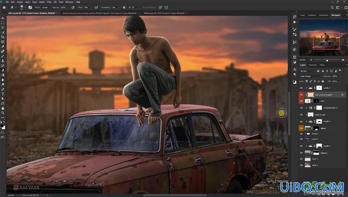Click the canvas vertical scrollbar

tap(289, 113)
